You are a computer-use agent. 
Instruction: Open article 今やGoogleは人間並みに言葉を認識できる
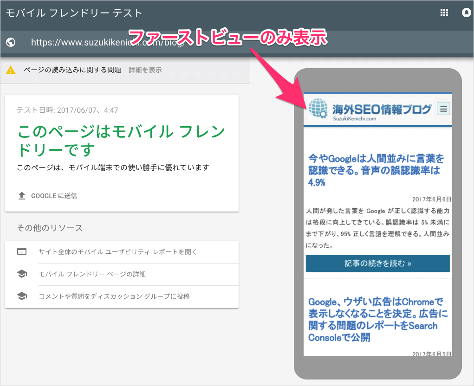click(x=376, y=170)
